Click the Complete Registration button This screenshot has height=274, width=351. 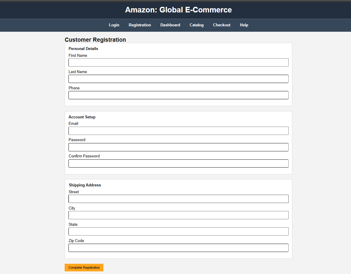tap(84, 267)
